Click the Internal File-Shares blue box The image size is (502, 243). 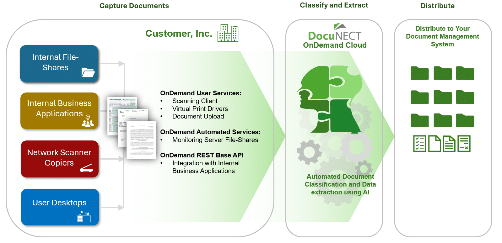[x=59, y=64]
